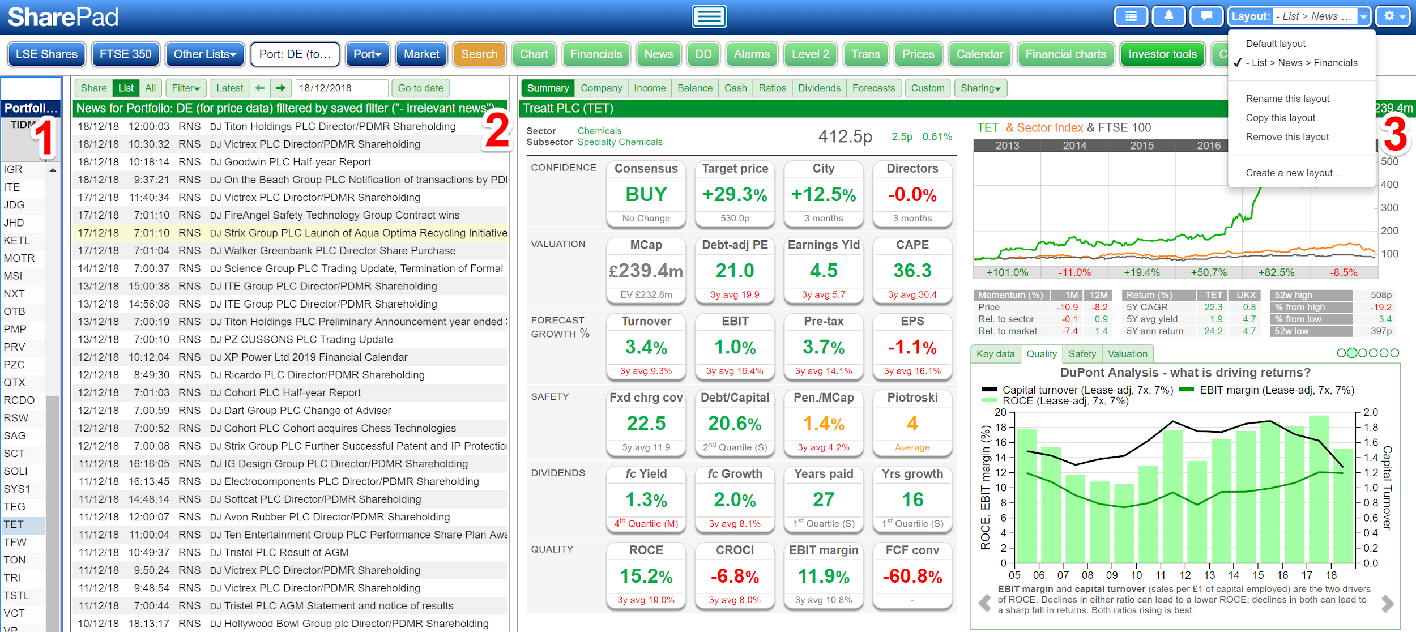This screenshot has width=1416, height=632.
Task: Show previous DuPont chart slide arrow
Action: click(x=985, y=603)
